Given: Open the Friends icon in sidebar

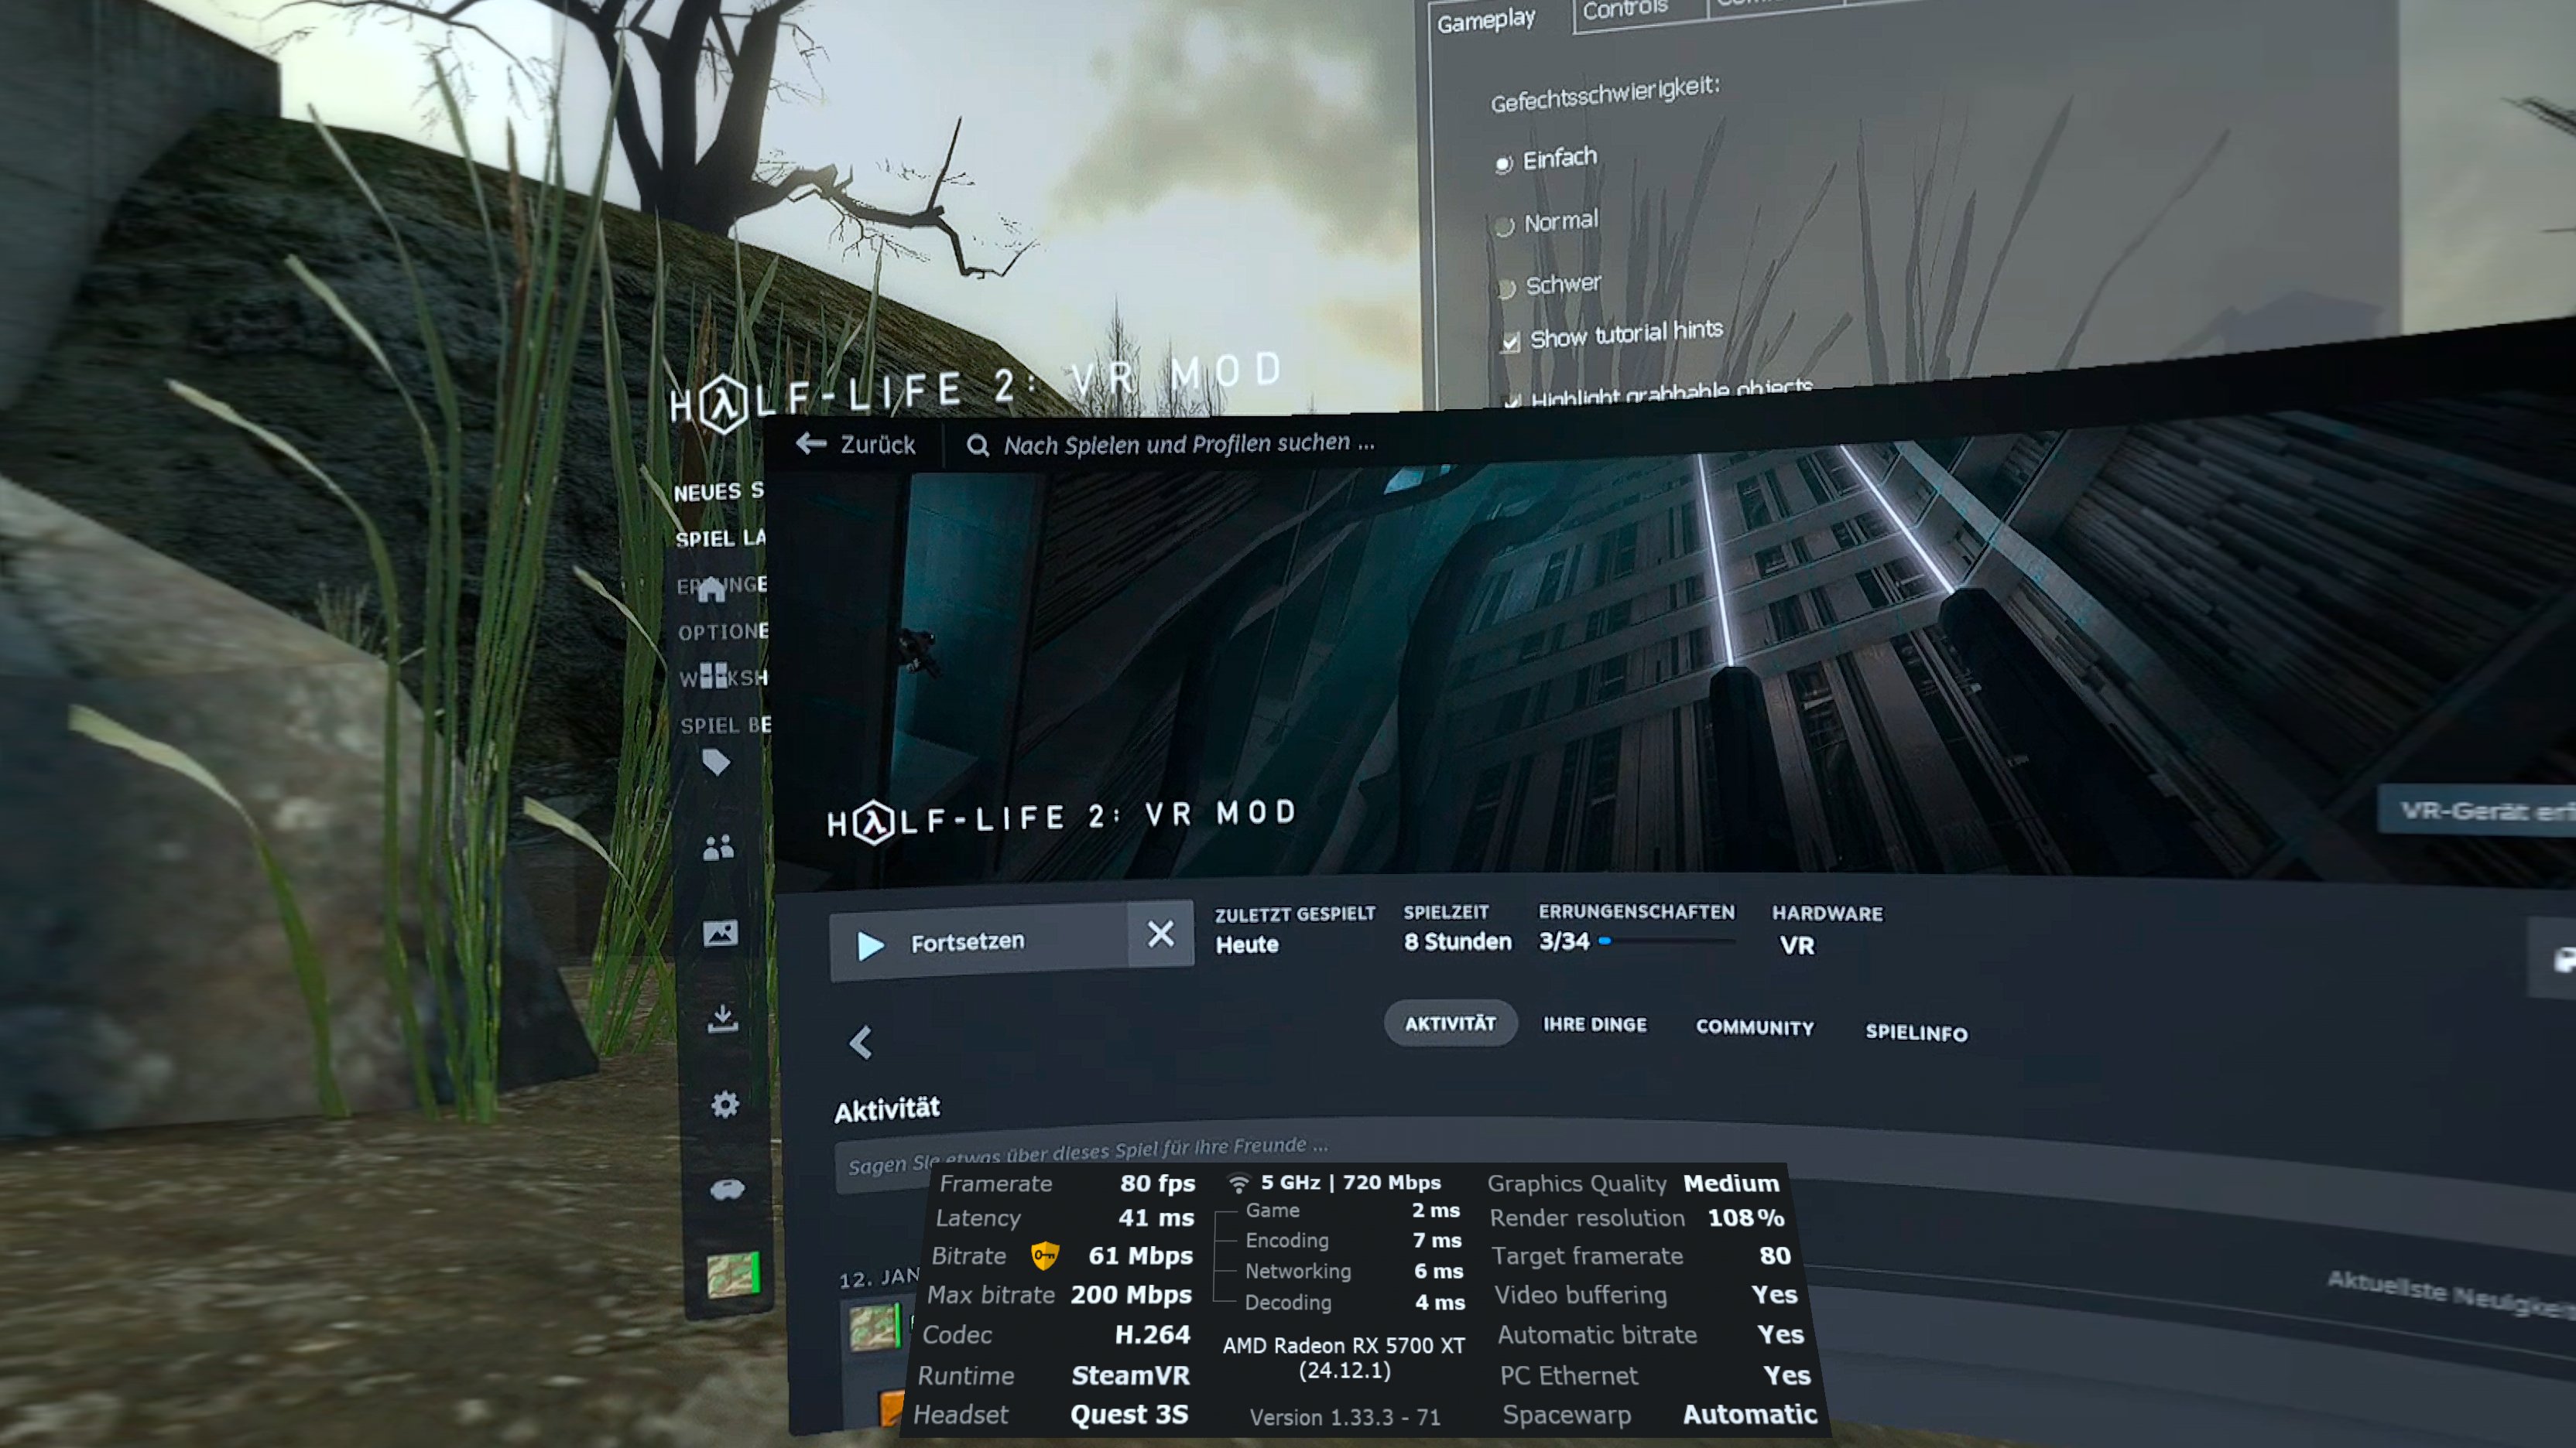Looking at the screenshot, I should (x=718, y=848).
